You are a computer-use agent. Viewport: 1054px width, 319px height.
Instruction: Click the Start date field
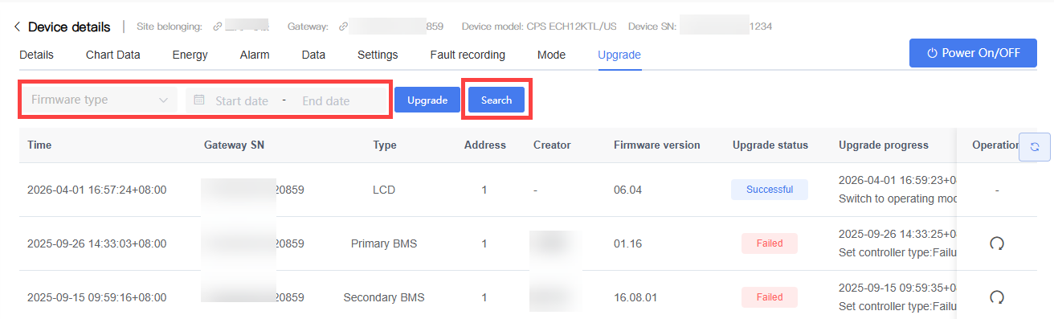(242, 101)
